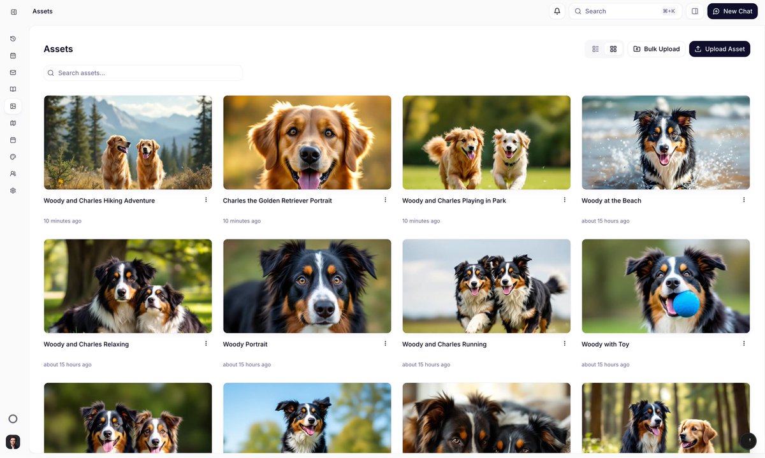Image resolution: width=765 pixels, height=458 pixels.
Task: Click the "Assets" breadcrumb in the top bar
Action: [x=43, y=11]
